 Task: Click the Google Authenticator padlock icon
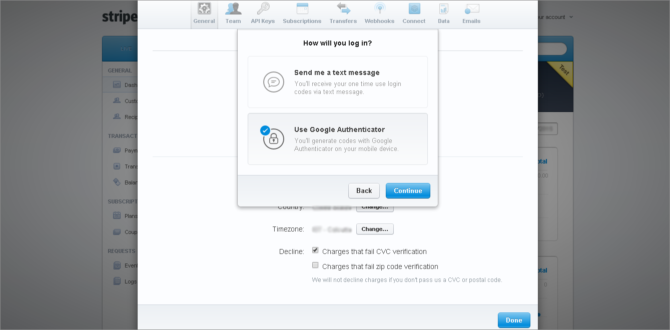click(274, 139)
